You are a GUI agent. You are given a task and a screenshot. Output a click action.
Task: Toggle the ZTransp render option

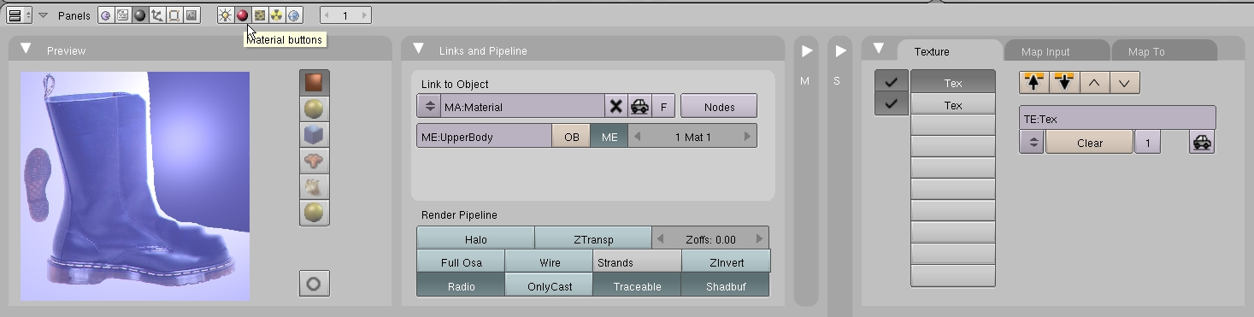(x=592, y=239)
